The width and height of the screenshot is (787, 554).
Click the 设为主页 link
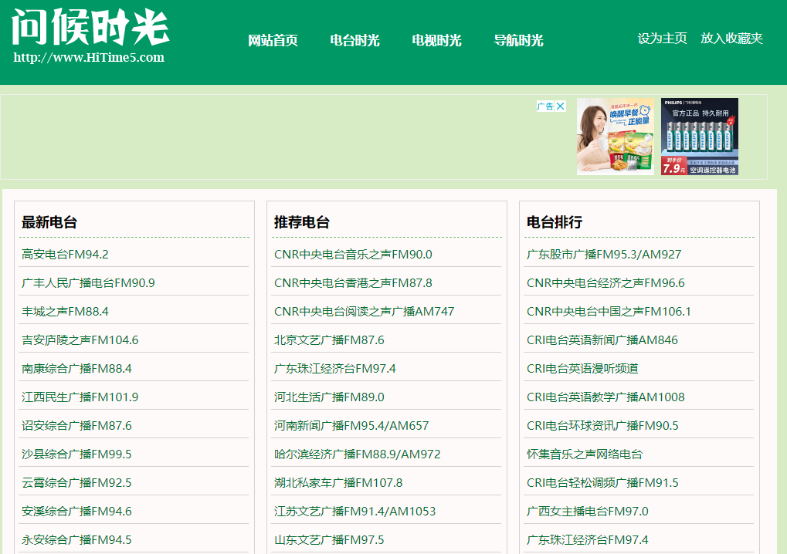[662, 39]
